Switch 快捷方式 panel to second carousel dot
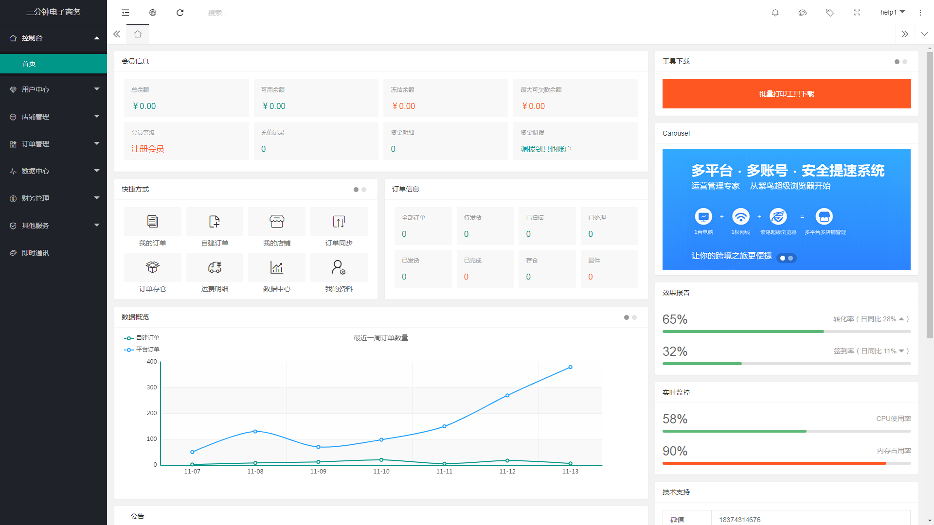The height and width of the screenshot is (525, 934). click(364, 190)
